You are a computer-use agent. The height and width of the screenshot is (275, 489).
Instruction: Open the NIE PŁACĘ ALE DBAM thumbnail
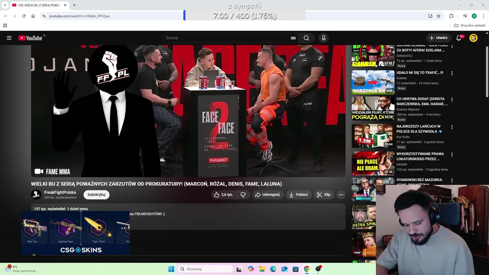point(373,163)
